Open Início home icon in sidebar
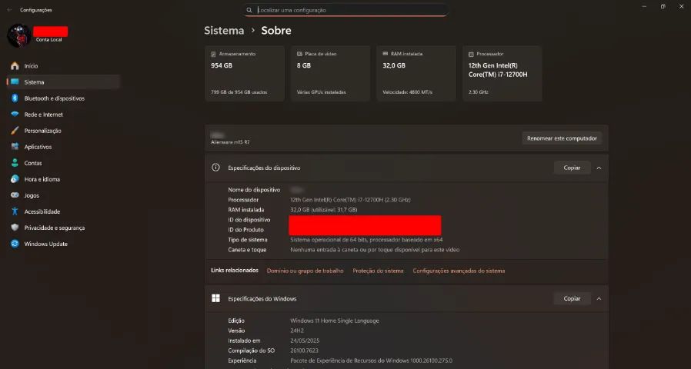The width and height of the screenshot is (691, 369). tap(15, 65)
